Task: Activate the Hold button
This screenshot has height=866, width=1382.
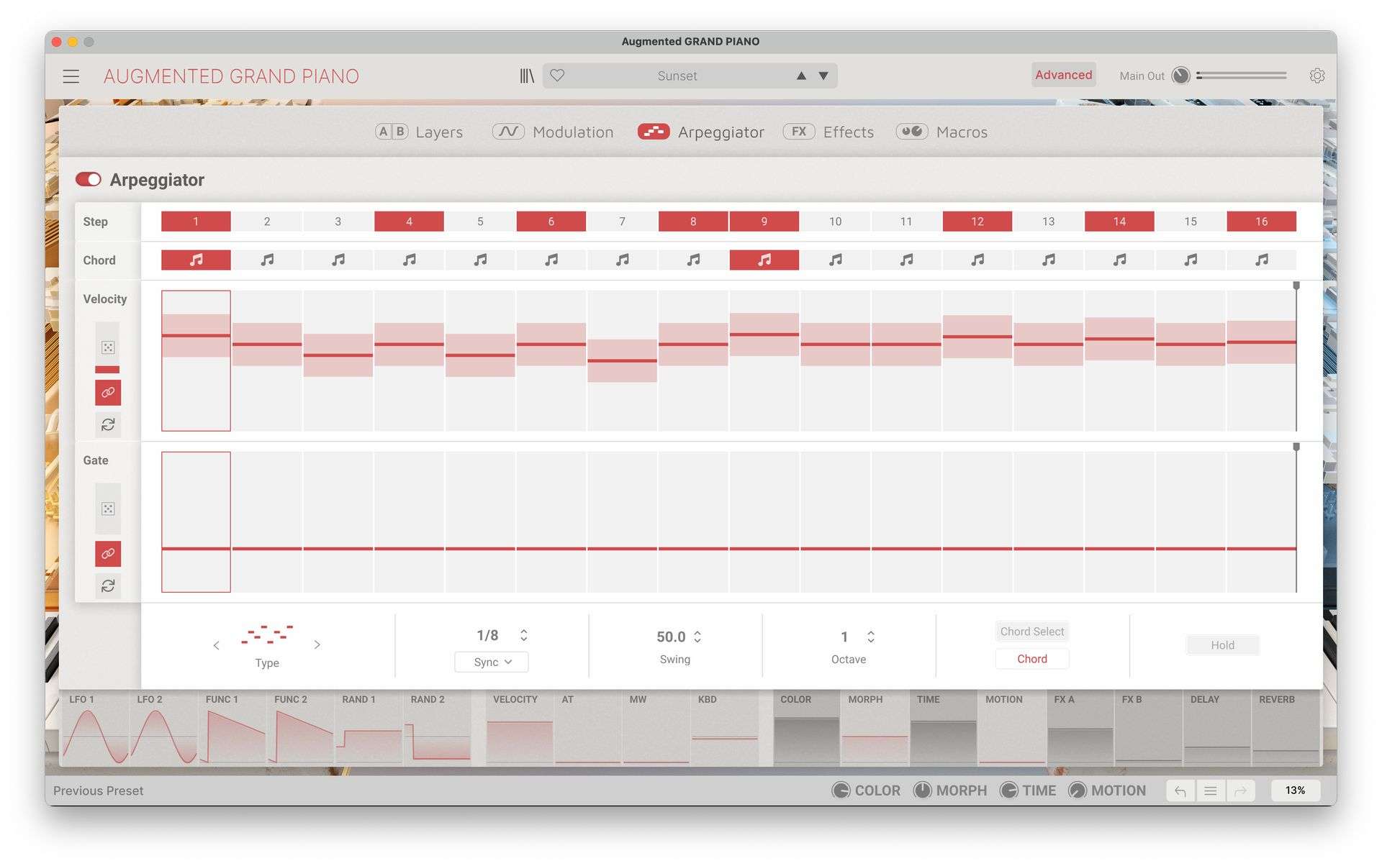Action: (x=1222, y=645)
